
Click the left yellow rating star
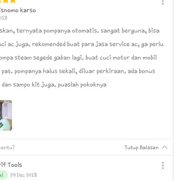tap(6, 1)
